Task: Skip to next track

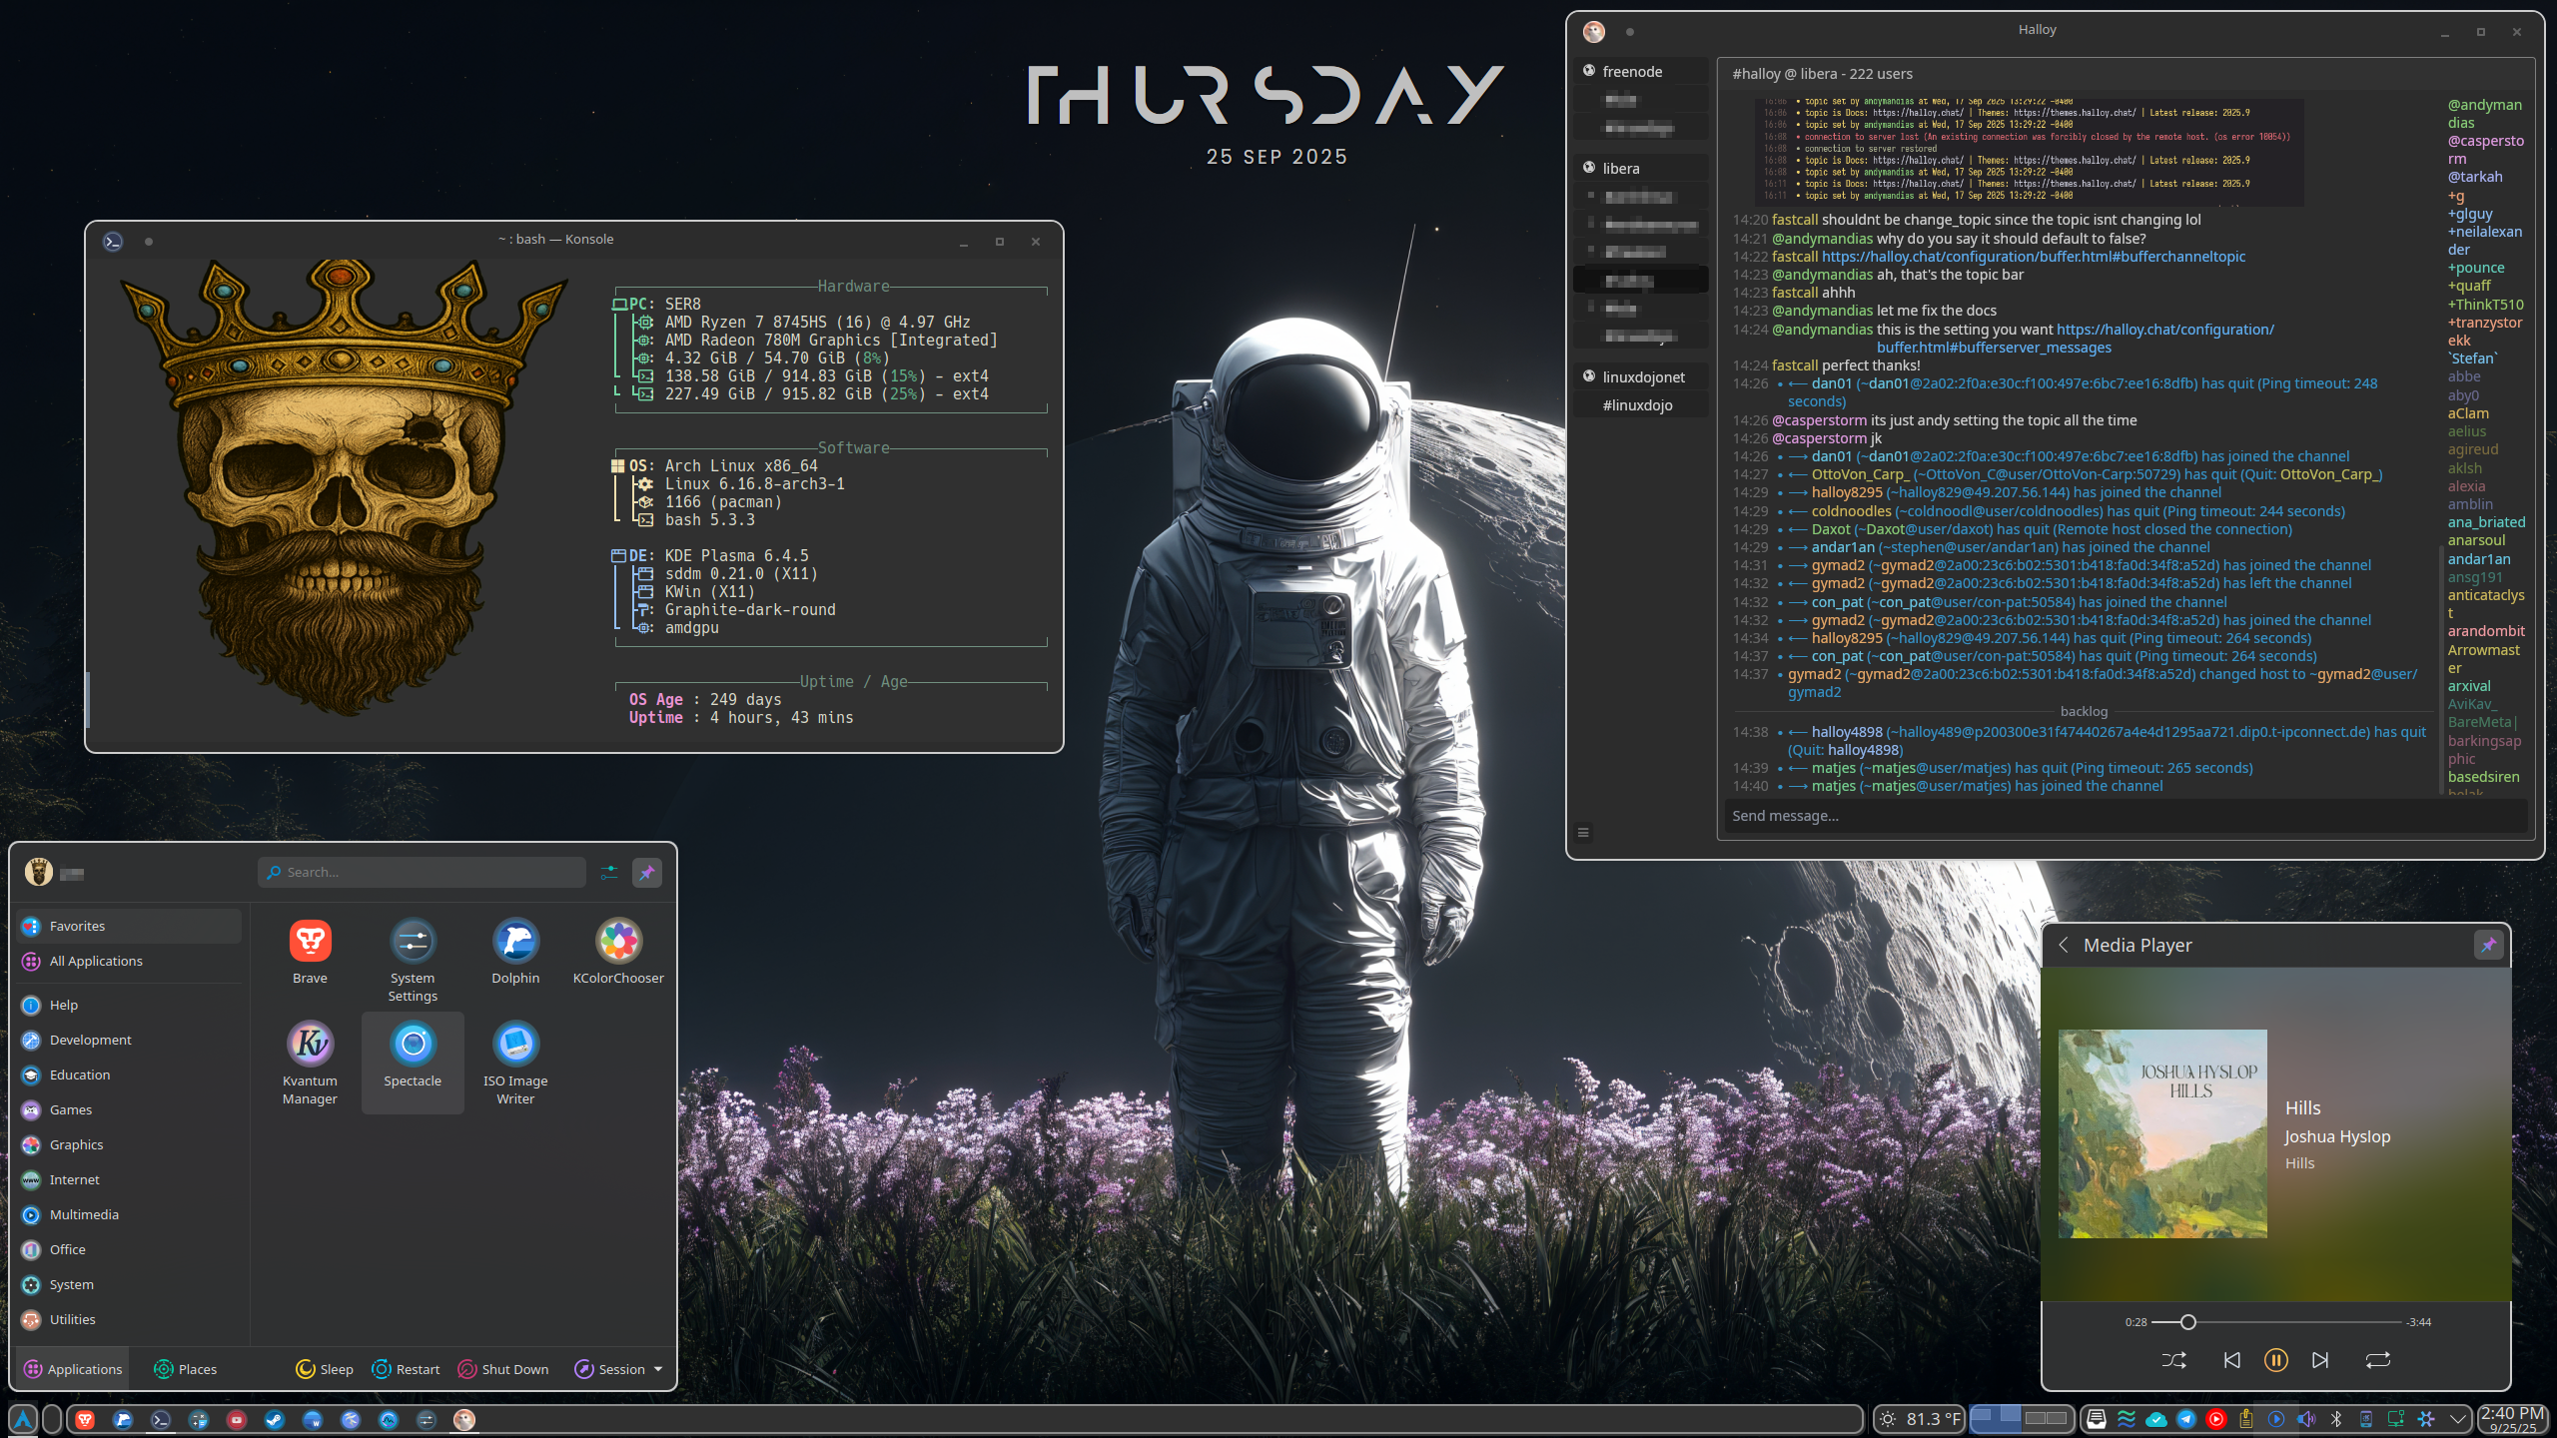Action: point(2320,1360)
